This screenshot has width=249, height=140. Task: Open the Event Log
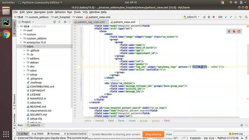[236, 134]
